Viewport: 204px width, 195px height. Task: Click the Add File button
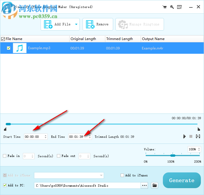pos(60,24)
